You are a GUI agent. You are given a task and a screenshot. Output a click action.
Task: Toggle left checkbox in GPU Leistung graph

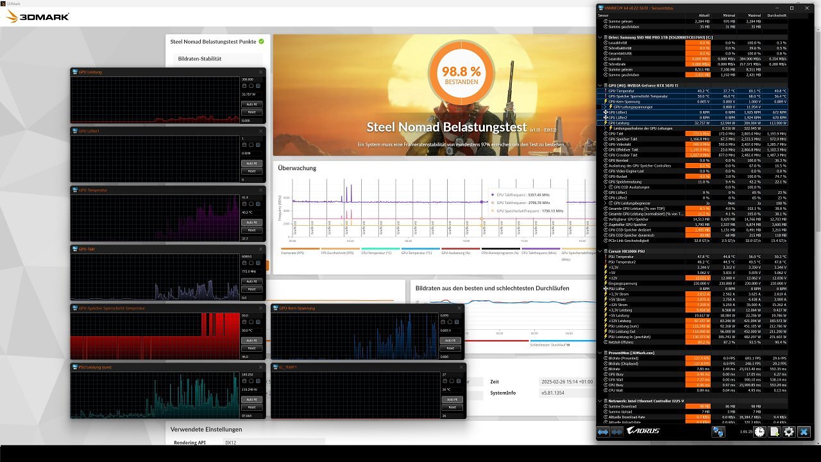pyautogui.click(x=244, y=85)
